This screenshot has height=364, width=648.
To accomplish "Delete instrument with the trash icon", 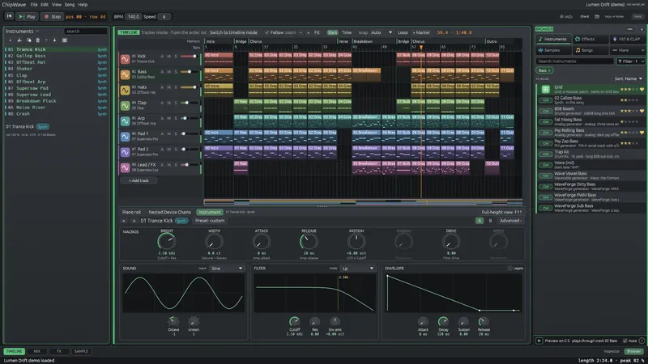I will click(37, 40).
